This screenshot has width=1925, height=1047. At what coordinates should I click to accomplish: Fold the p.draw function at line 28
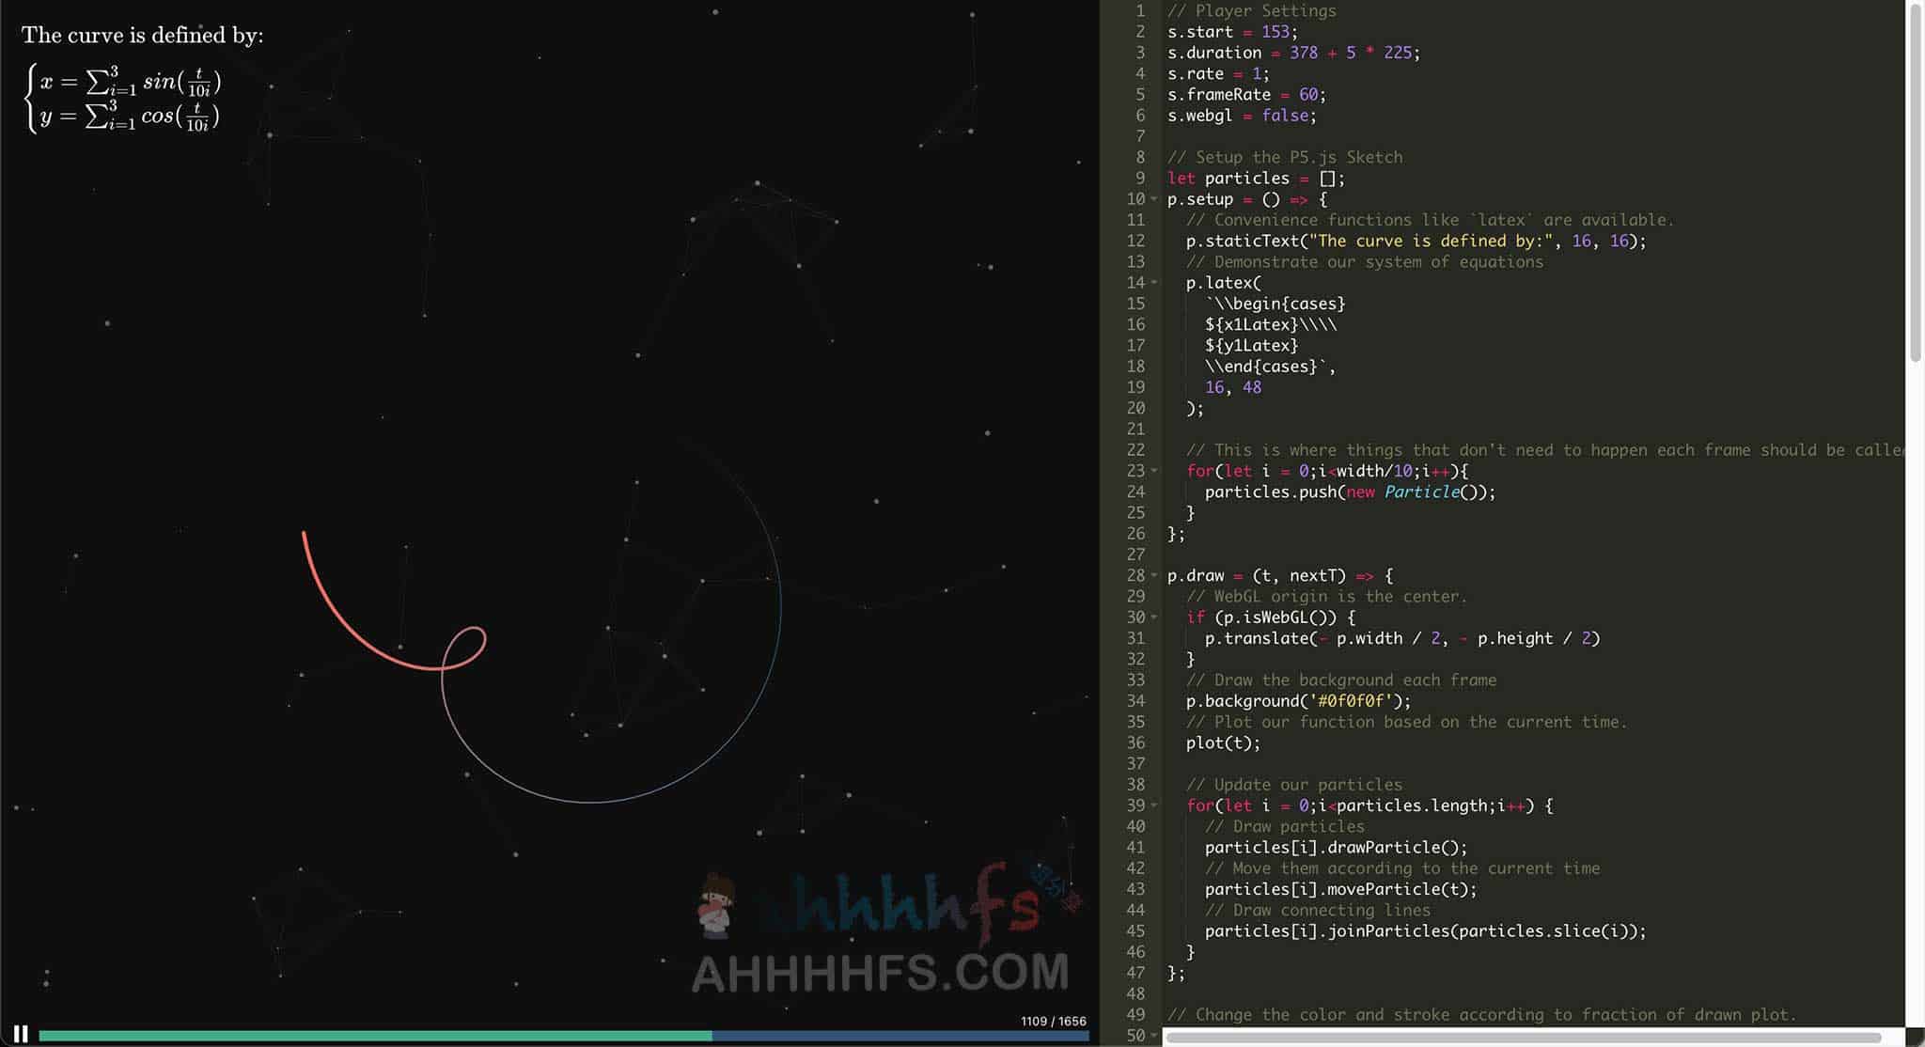pyautogui.click(x=1154, y=575)
